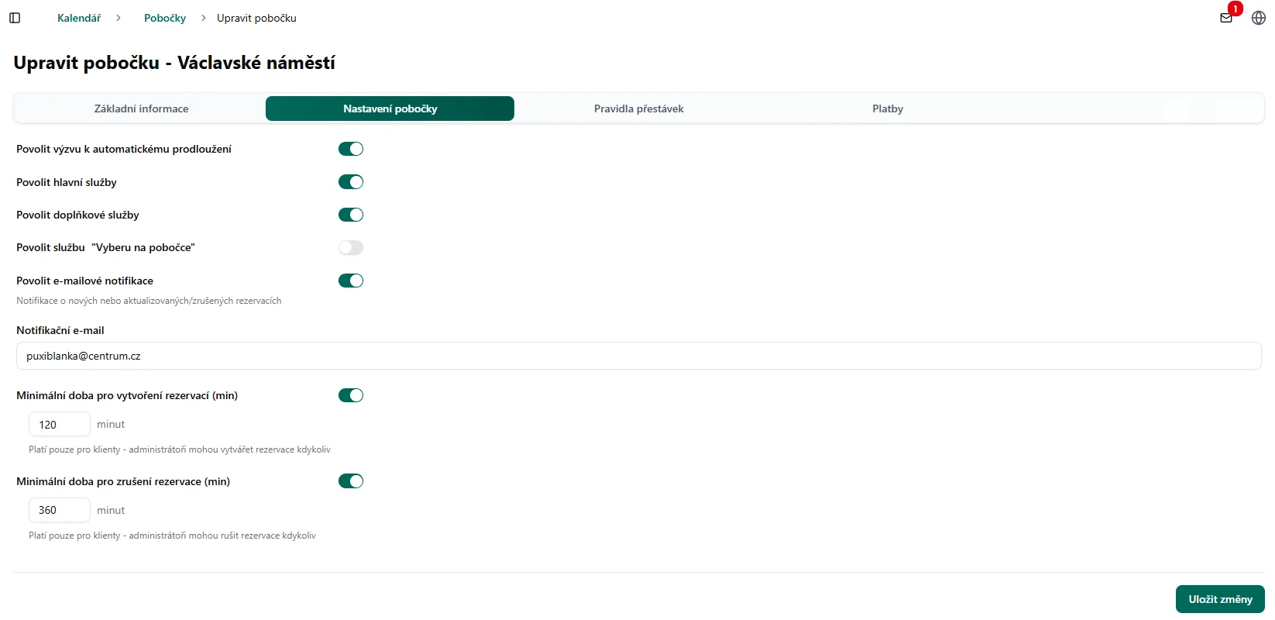
Task: Open the mail notifications icon
Action: coord(1226,18)
